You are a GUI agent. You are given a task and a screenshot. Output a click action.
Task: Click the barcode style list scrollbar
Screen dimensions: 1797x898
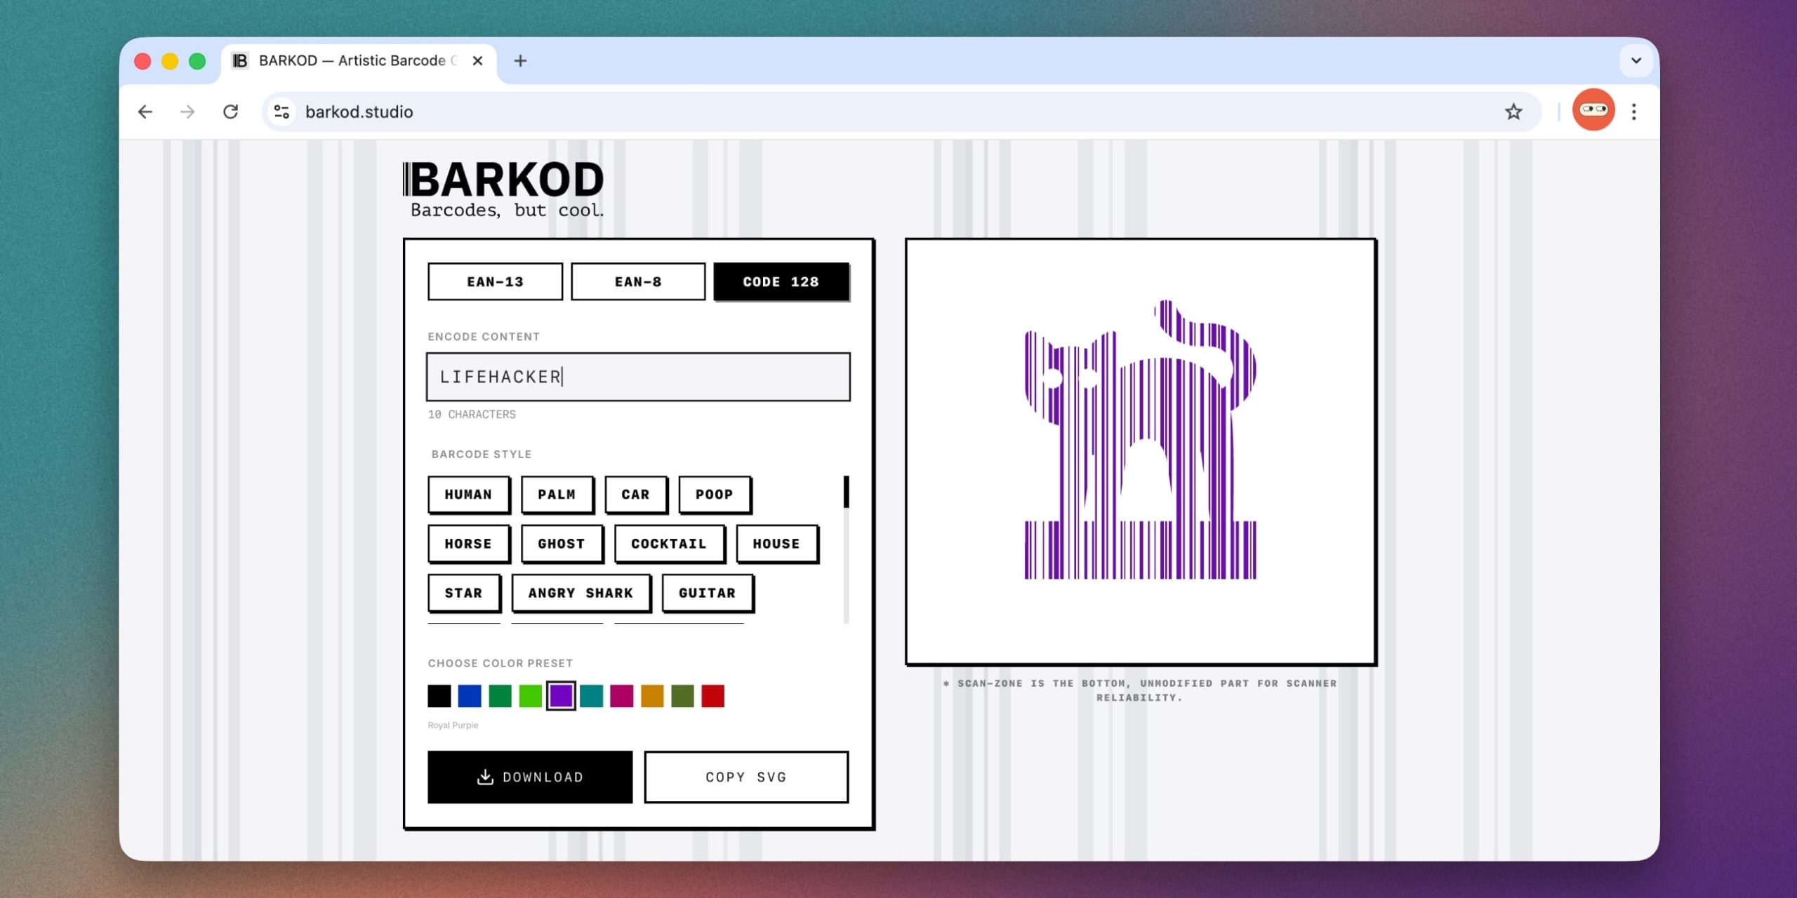tap(846, 549)
